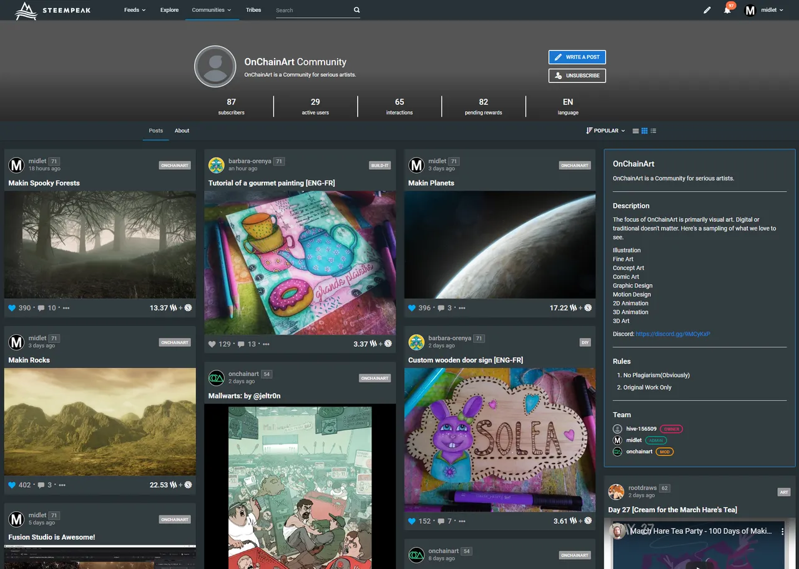The width and height of the screenshot is (799, 569).
Task: Open hive-156509 owner profile
Action: pos(641,429)
